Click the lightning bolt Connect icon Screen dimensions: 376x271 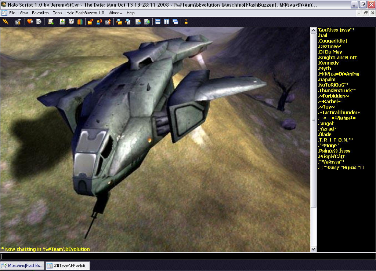[5, 22]
